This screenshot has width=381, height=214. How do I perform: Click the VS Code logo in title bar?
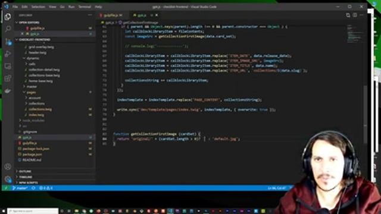click(7, 7)
